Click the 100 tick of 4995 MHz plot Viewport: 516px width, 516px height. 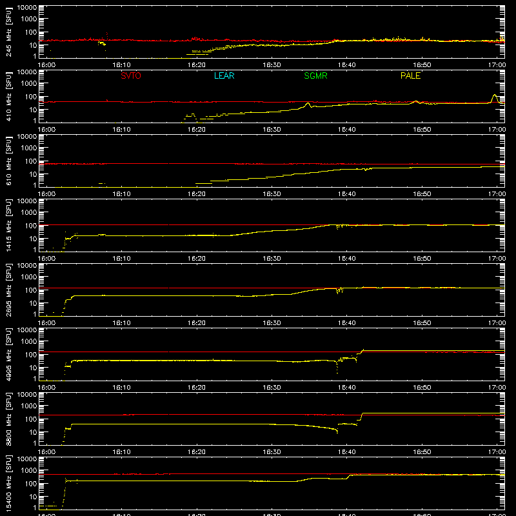[x=31, y=355]
